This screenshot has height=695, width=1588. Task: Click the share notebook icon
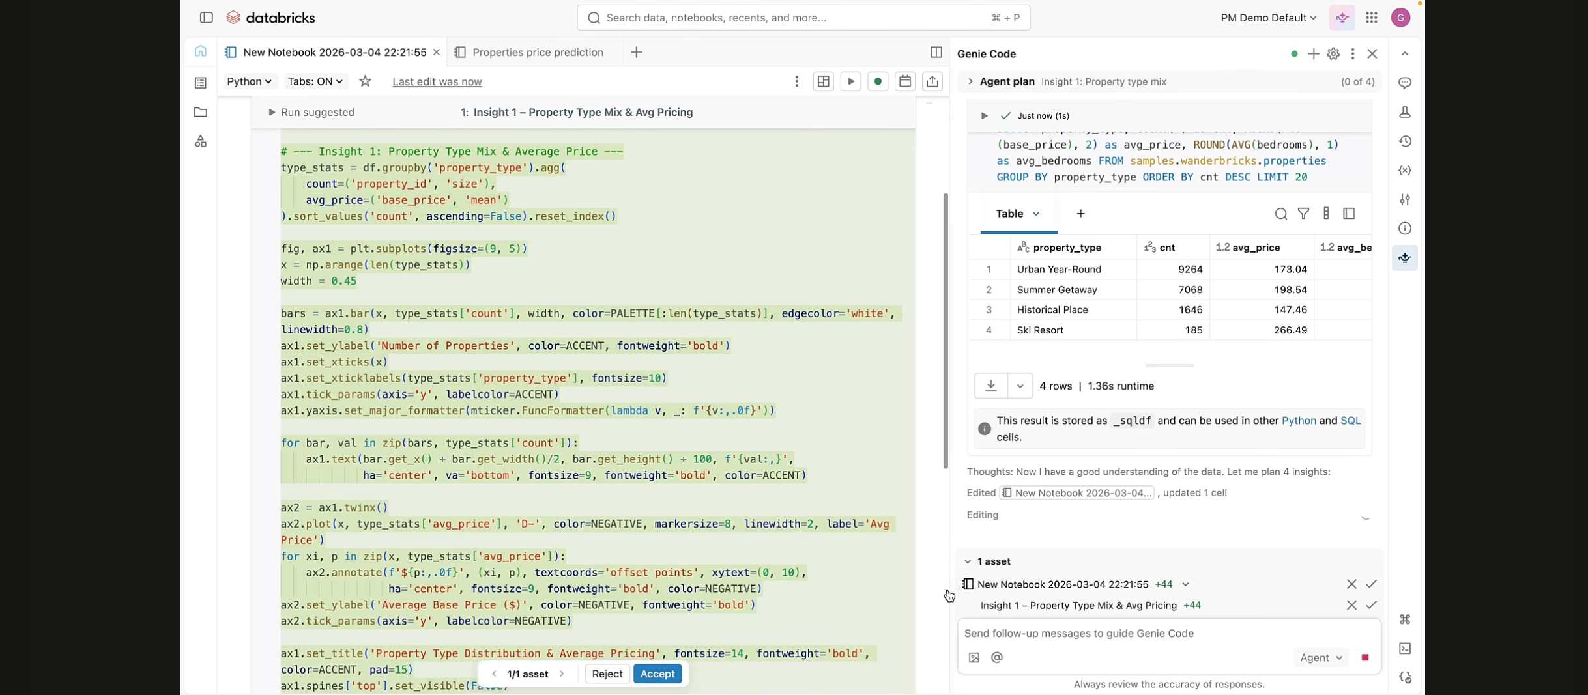pos(932,81)
